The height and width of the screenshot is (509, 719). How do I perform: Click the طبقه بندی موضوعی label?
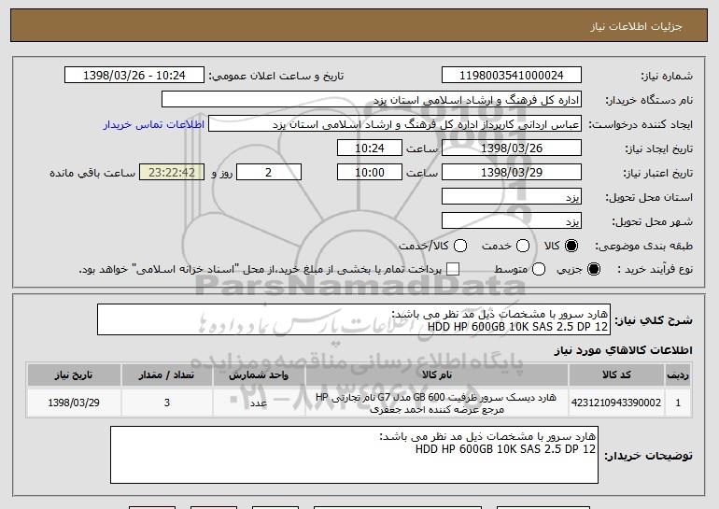(643, 246)
